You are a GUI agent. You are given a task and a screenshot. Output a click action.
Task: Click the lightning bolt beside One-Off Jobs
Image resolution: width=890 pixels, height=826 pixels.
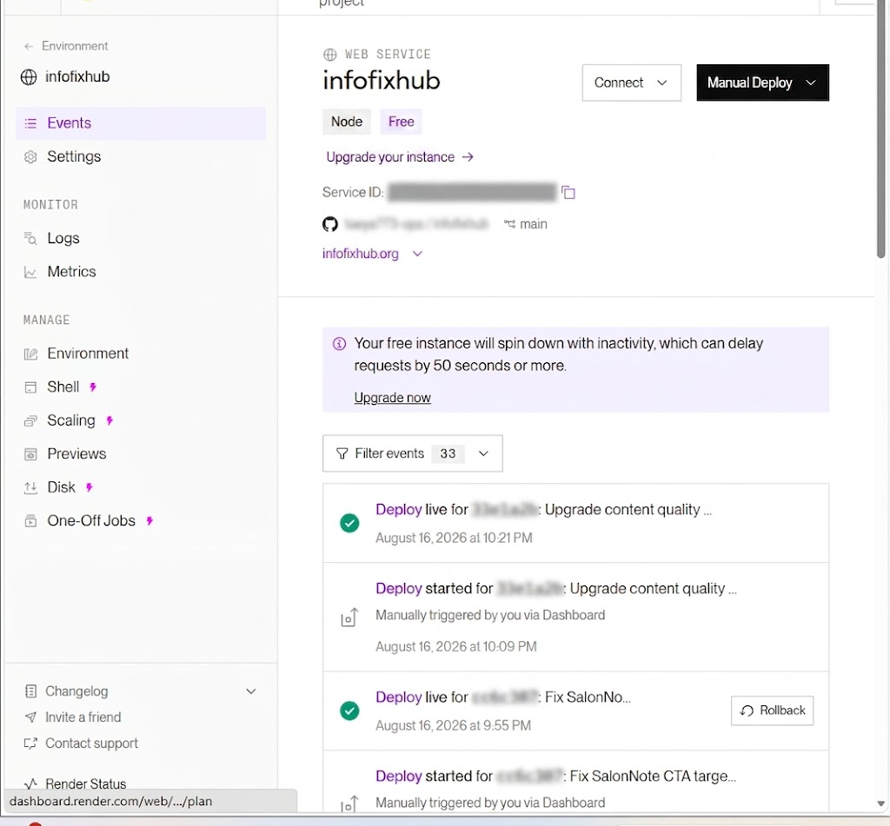(x=149, y=521)
